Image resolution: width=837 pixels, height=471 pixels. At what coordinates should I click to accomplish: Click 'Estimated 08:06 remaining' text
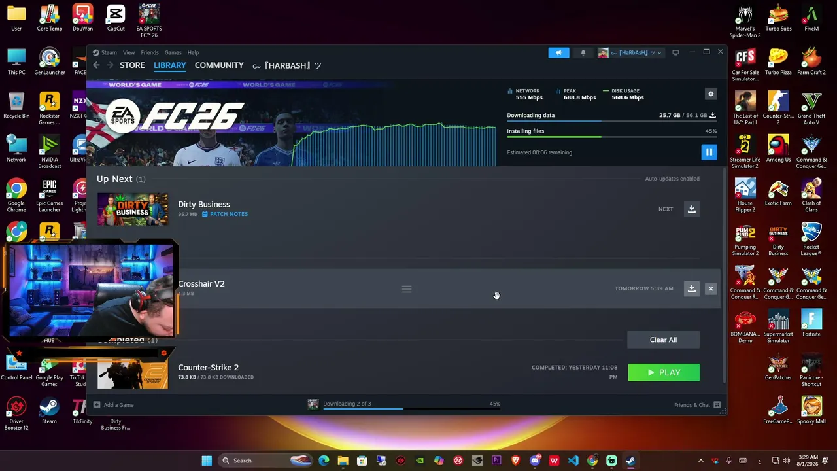pos(539,152)
